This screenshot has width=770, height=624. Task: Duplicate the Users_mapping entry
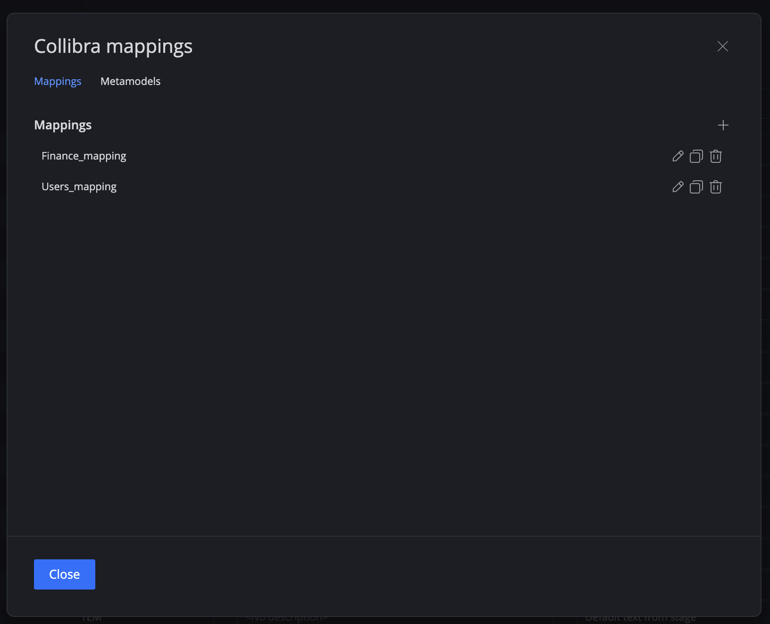(x=696, y=187)
